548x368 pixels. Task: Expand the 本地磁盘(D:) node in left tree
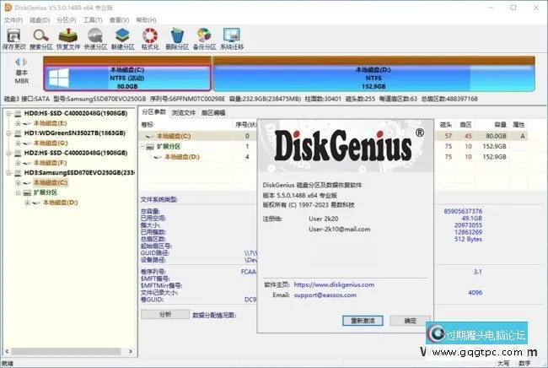coord(27,203)
